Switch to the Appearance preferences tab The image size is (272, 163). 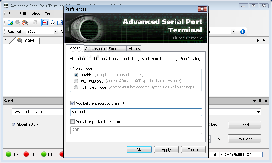tap(95, 49)
